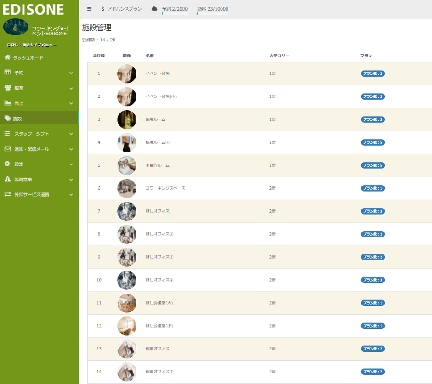The height and width of the screenshot is (384, 432).
Task: Click プラン数：5 badge for 多目的ルーム
Action: (372, 165)
